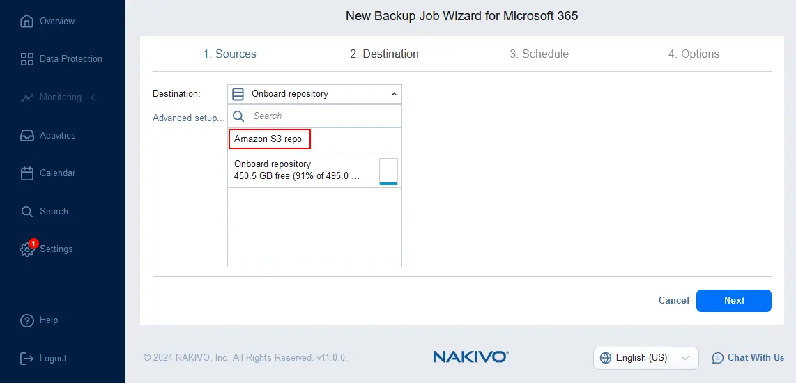Click the Next button
The width and height of the screenshot is (796, 383).
(734, 301)
